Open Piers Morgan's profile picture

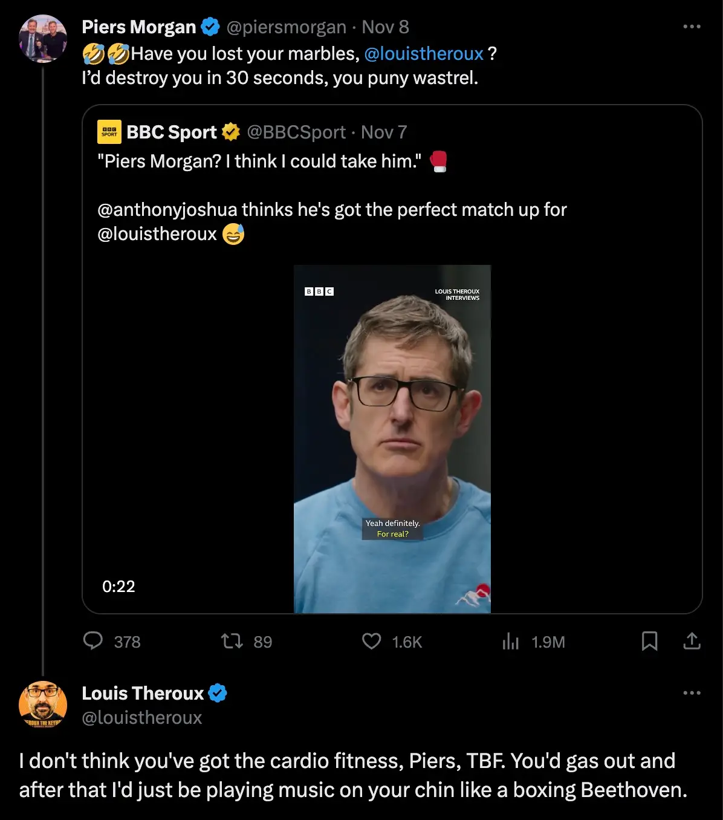pos(43,39)
